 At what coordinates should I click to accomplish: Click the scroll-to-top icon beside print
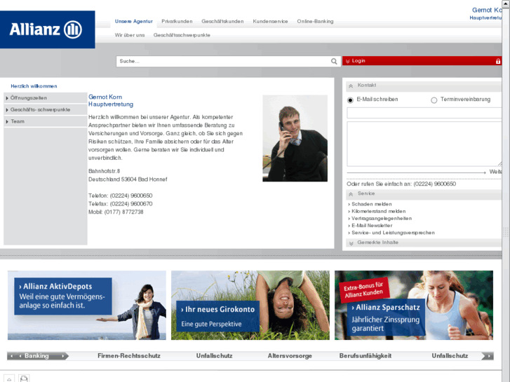coord(9,378)
